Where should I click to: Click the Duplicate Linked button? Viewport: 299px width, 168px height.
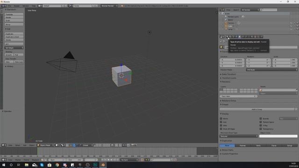[14, 37]
